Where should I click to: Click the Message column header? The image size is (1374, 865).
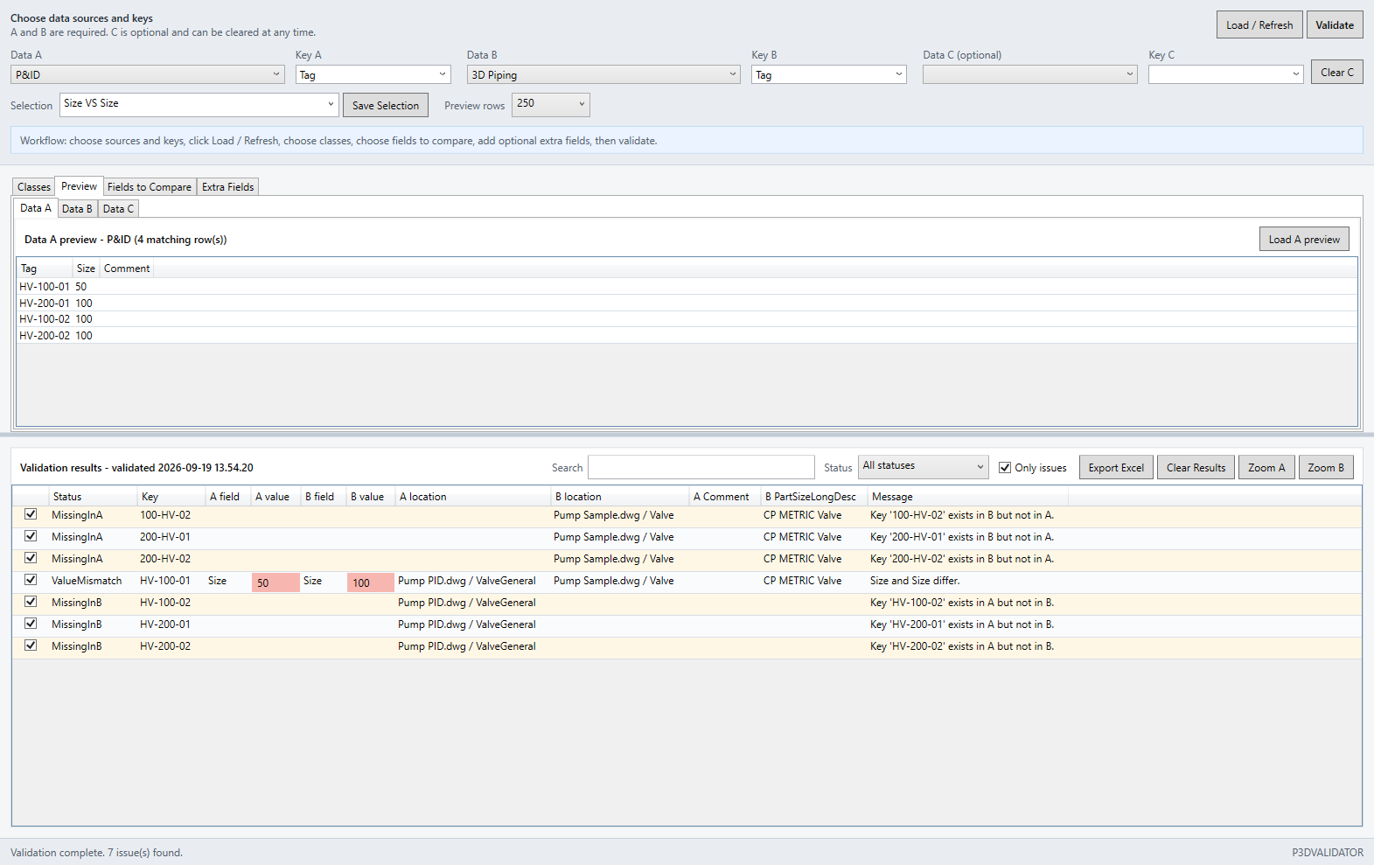pyautogui.click(x=967, y=497)
